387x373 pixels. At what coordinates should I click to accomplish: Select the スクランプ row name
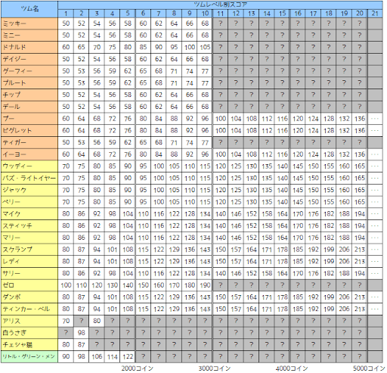[29, 250]
